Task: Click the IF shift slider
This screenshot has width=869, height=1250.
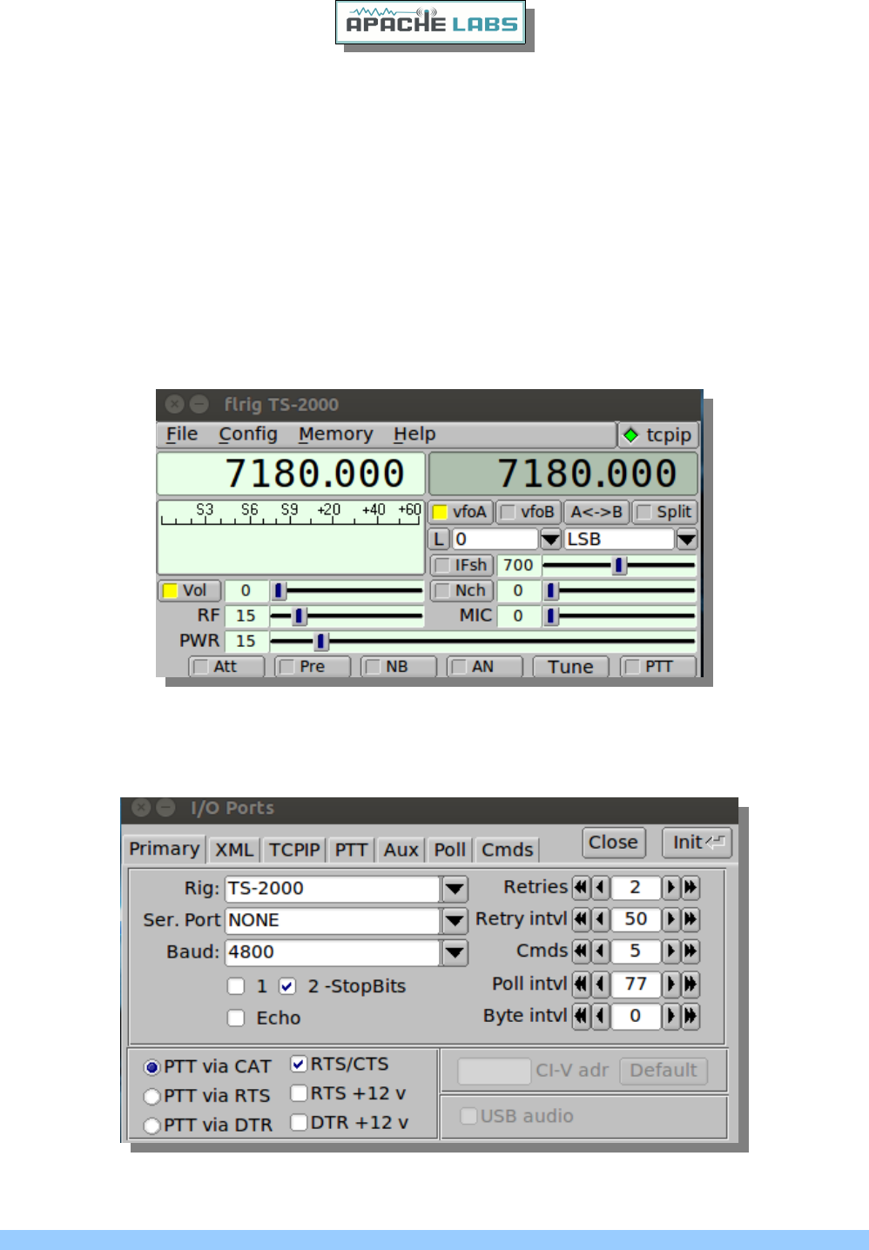Action: [619, 565]
